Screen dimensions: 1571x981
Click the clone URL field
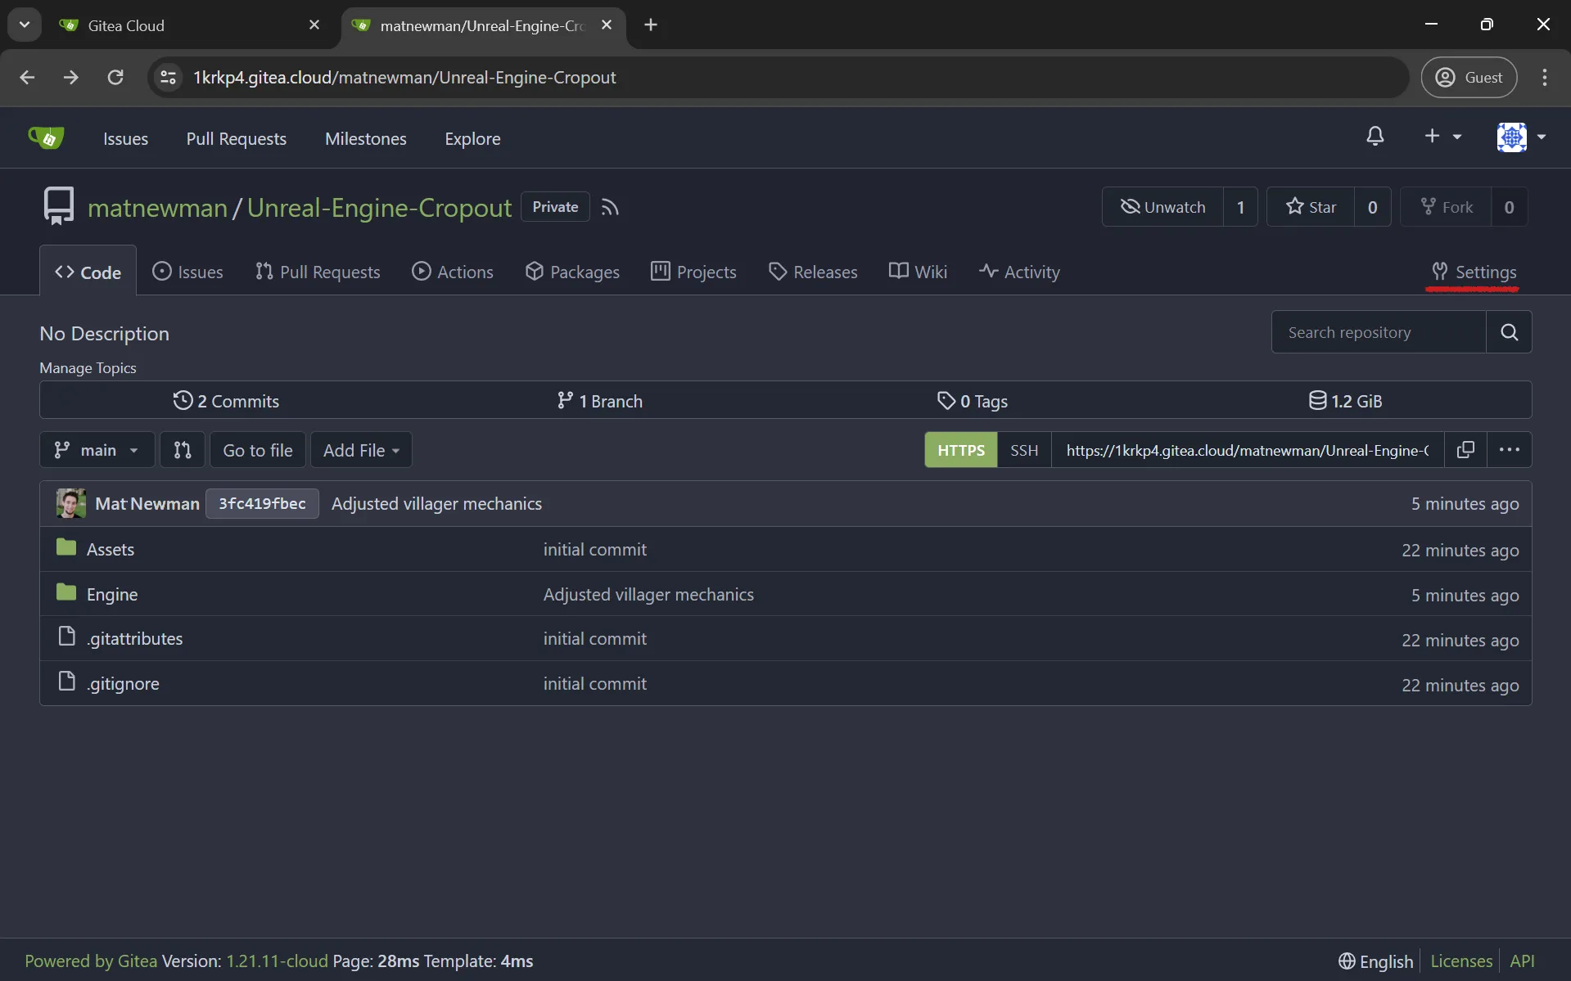(x=1248, y=450)
